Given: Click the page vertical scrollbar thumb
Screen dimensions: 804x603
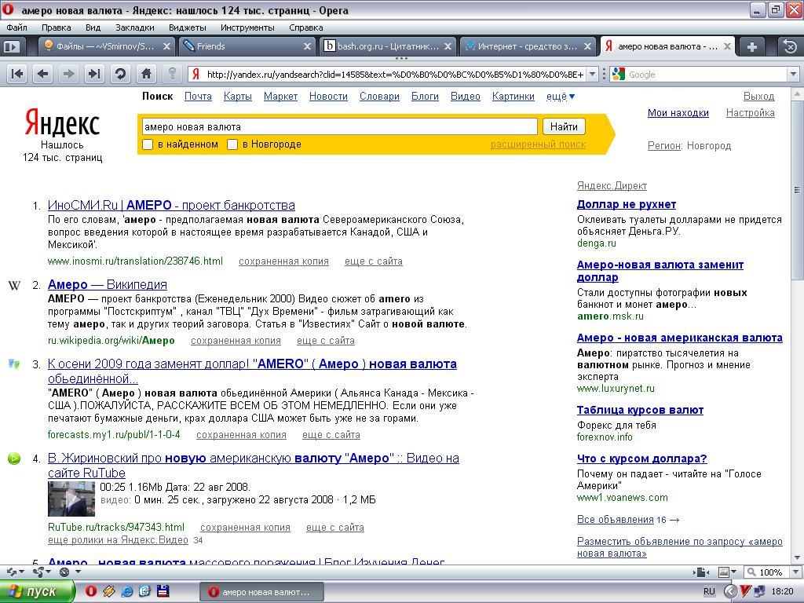Looking at the screenshot, I should point(797,190).
